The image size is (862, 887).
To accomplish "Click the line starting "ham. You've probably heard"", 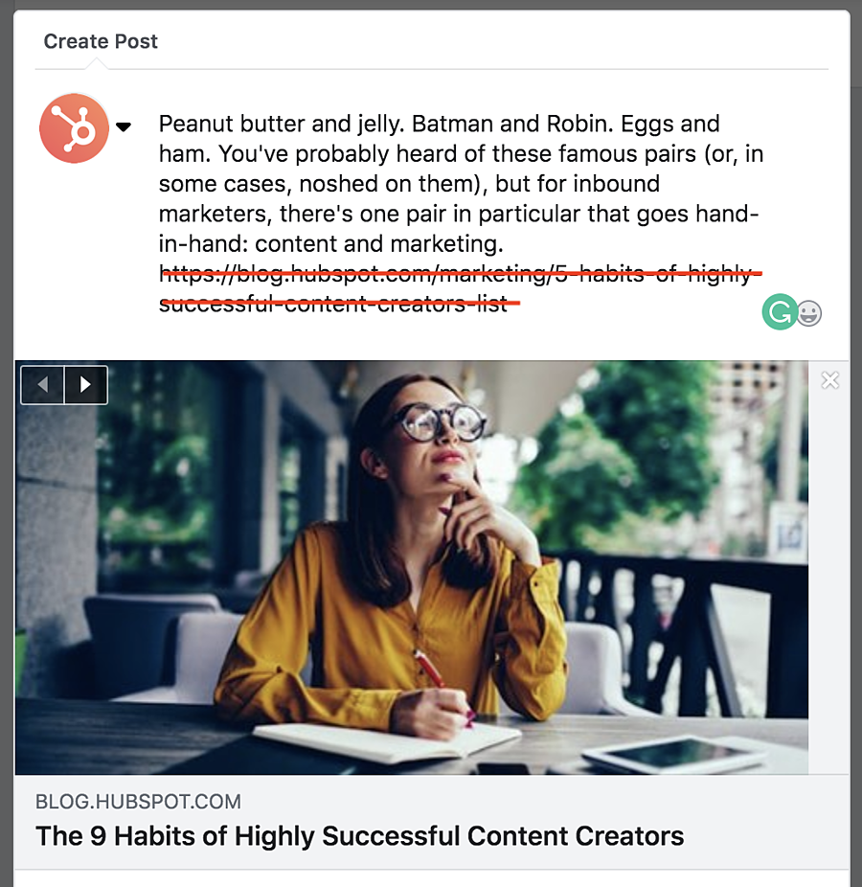I will pos(460,153).
